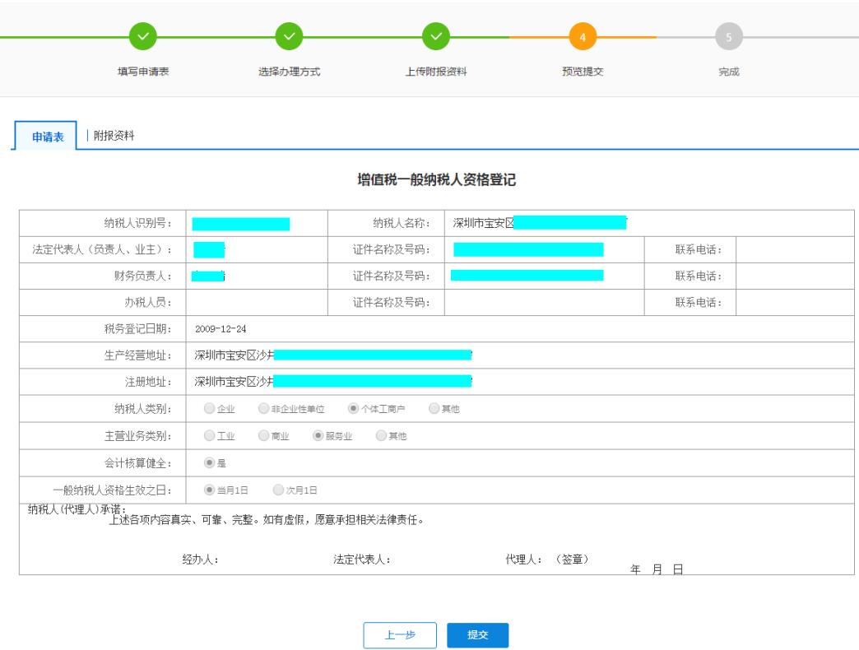859x650 pixels.
Task: Toggle 是 for 会计核算健全
Action: pos(209,463)
